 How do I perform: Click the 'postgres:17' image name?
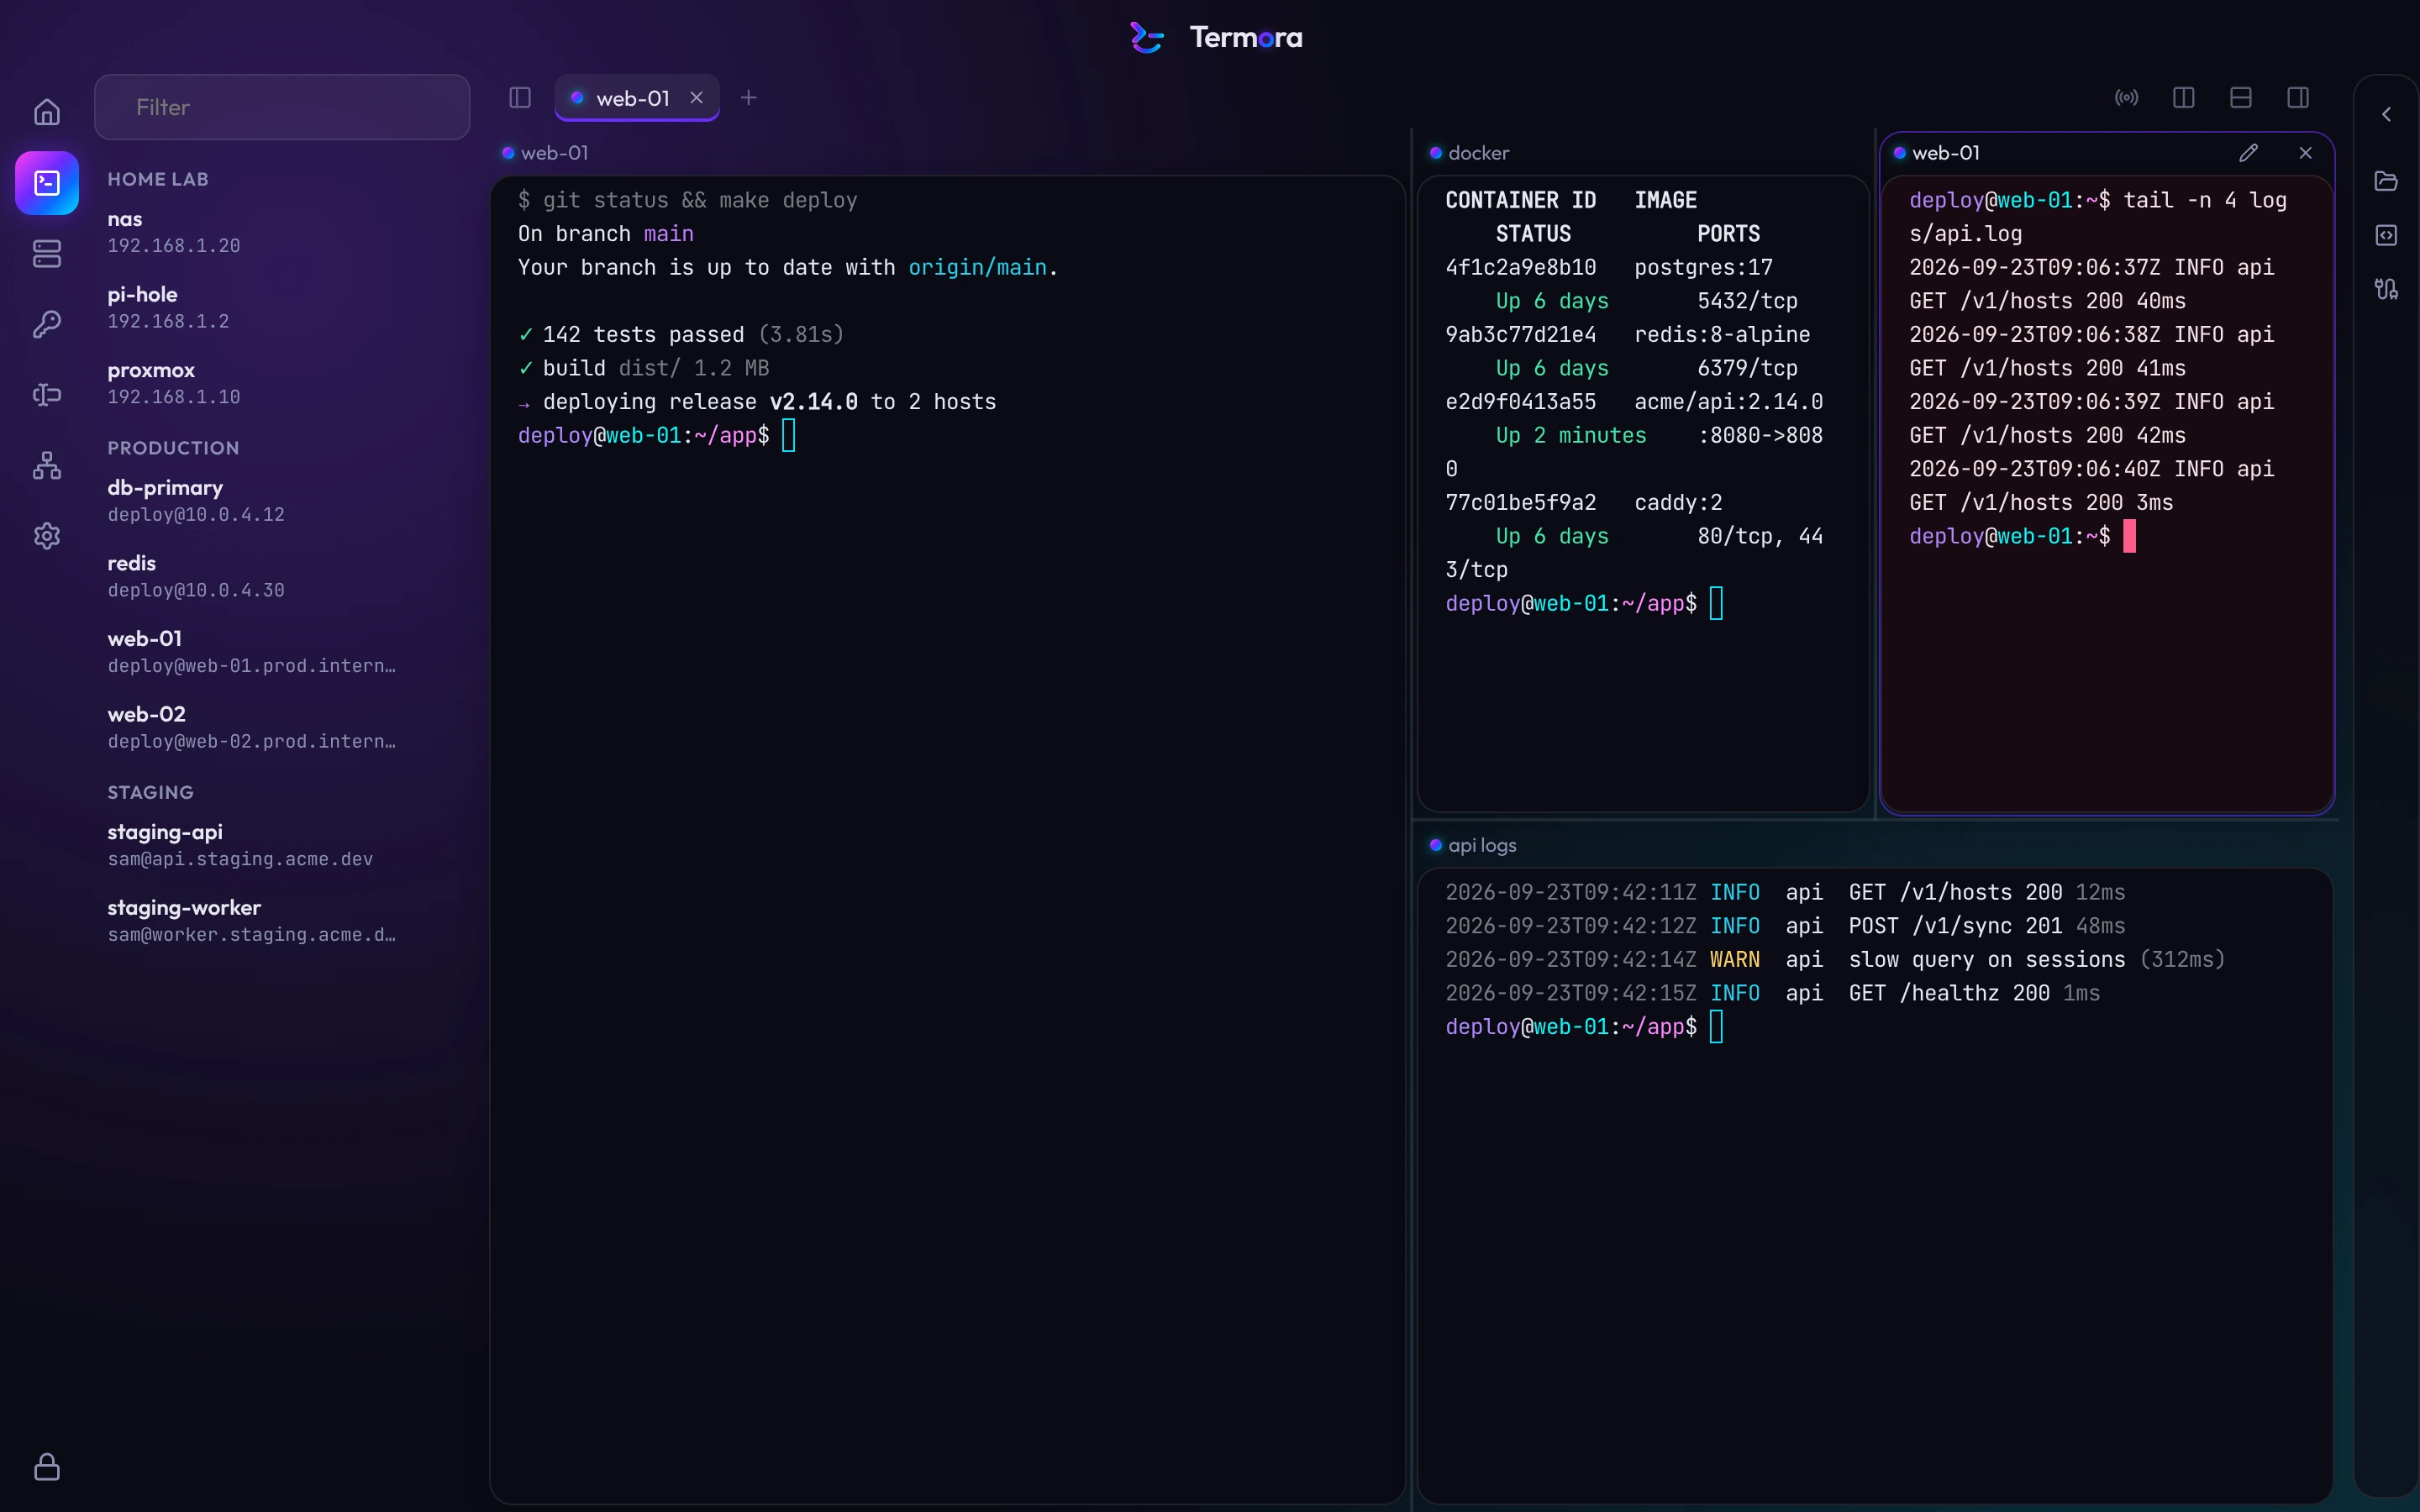tap(1703, 267)
